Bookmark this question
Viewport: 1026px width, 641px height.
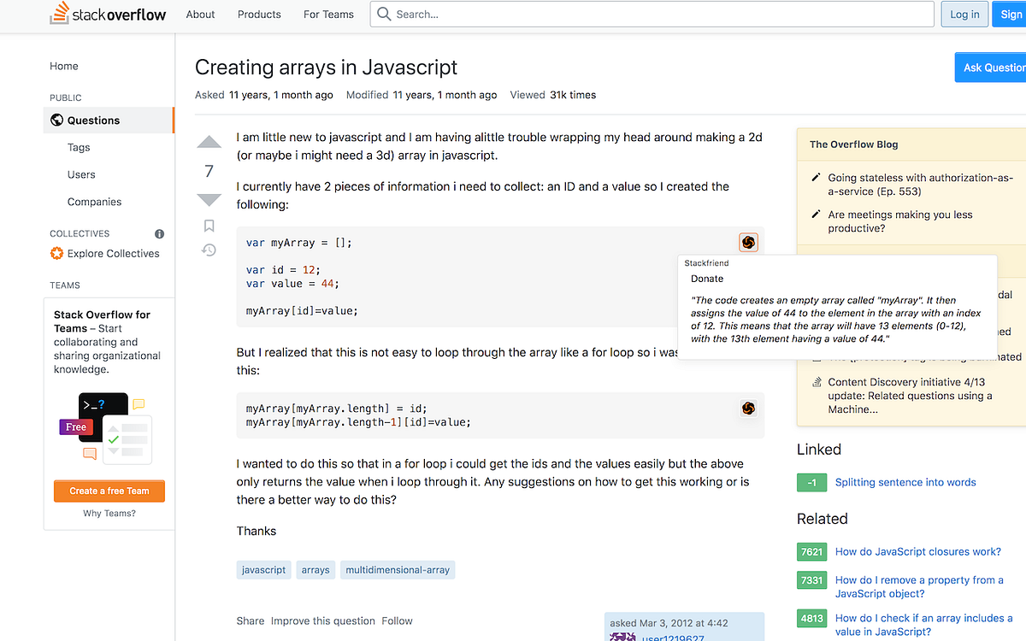pyautogui.click(x=209, y=225)
